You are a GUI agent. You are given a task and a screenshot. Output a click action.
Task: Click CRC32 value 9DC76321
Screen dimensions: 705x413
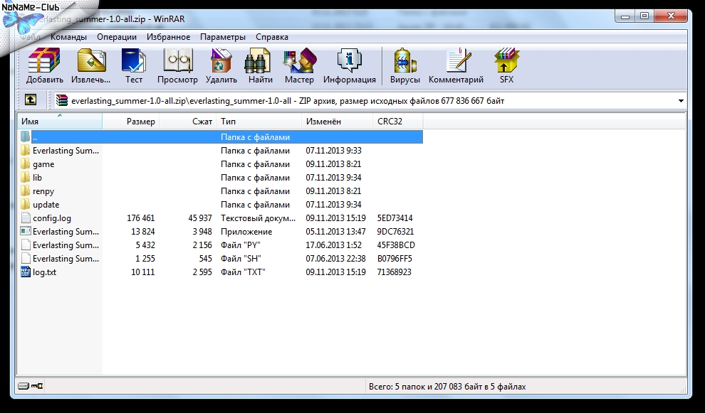(x=395, y=232)
